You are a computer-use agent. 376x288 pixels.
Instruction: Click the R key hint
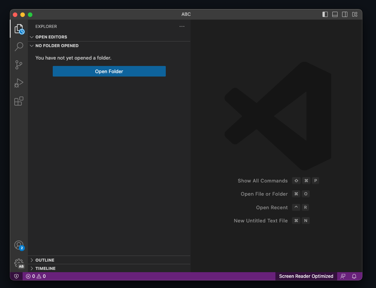click(x=305, y=207)
